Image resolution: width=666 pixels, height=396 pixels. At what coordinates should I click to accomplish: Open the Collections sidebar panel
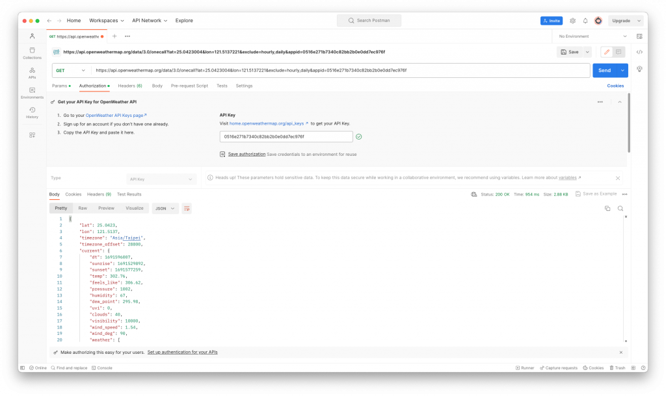click(33, 53)
